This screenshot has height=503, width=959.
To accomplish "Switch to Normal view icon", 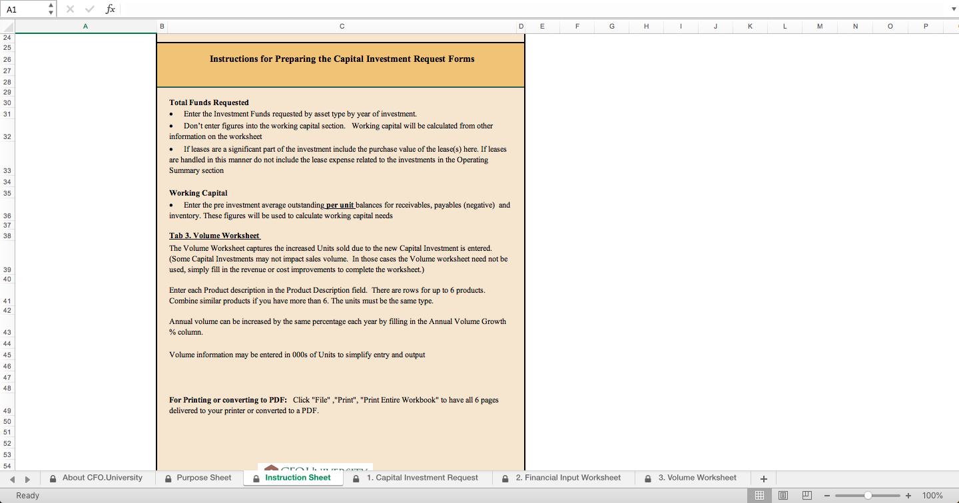I will click(759, 496).
